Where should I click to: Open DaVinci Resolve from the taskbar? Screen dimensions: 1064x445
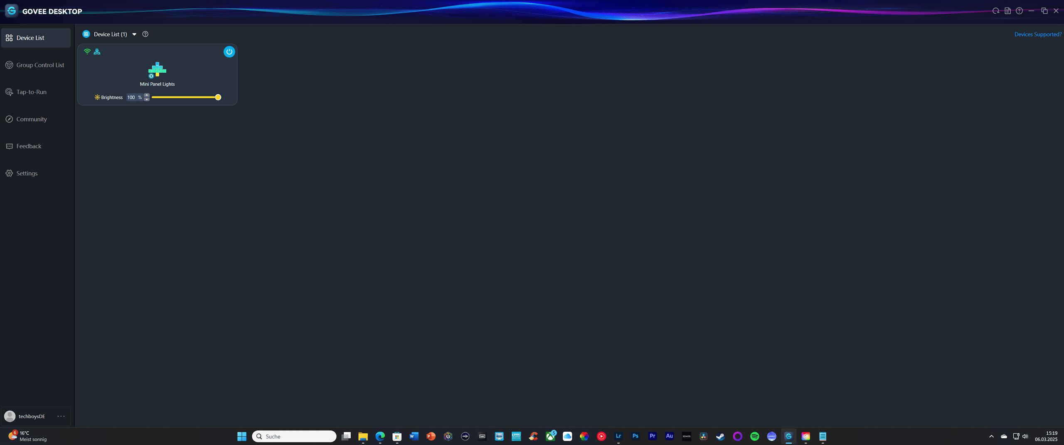(x=704, y=436)
